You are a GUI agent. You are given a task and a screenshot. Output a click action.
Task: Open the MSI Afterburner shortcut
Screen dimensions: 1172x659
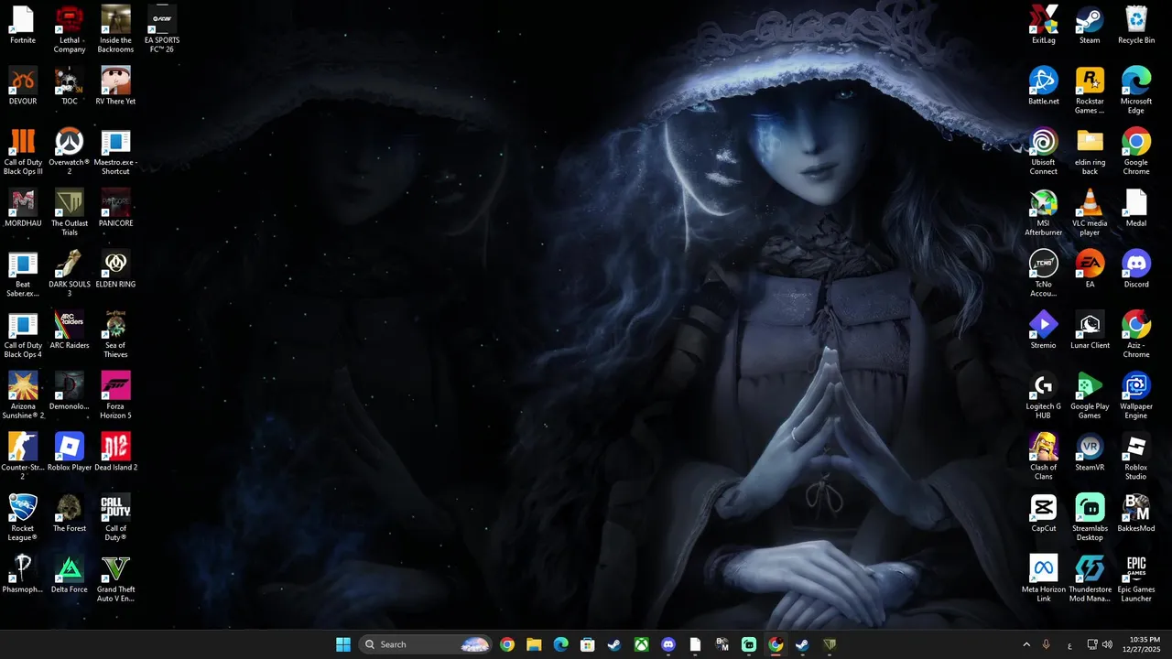1044,212
